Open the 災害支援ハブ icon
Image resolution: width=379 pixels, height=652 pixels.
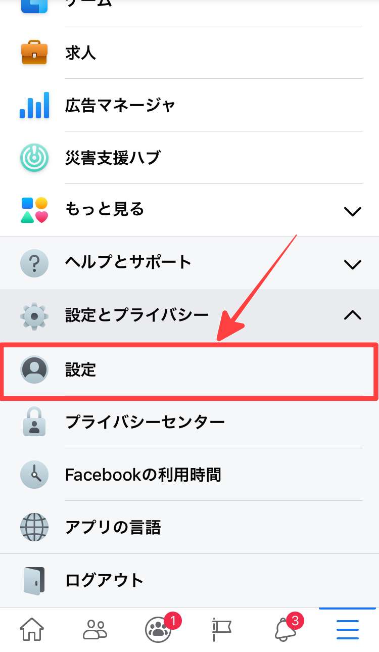(x=34, y=158)
